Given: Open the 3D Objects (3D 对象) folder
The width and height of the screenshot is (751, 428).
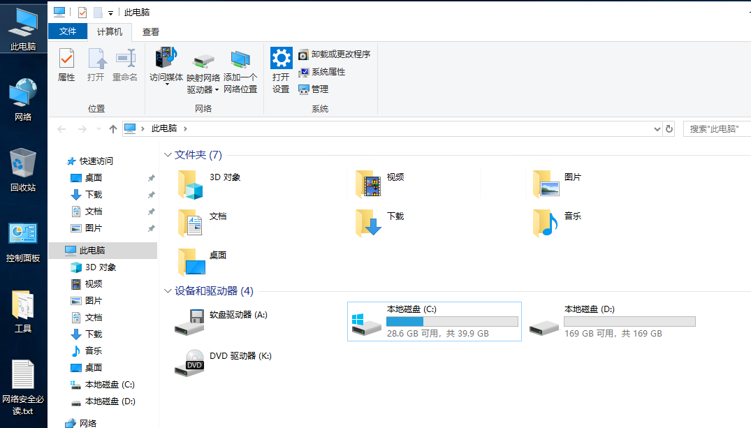Looking at the screenshot, I should click(190, 184).
